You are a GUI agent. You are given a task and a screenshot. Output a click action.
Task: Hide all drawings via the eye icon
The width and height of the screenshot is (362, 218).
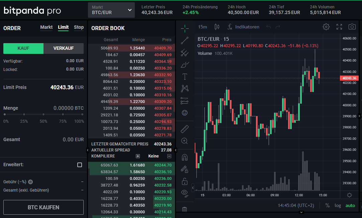(184, 193)
